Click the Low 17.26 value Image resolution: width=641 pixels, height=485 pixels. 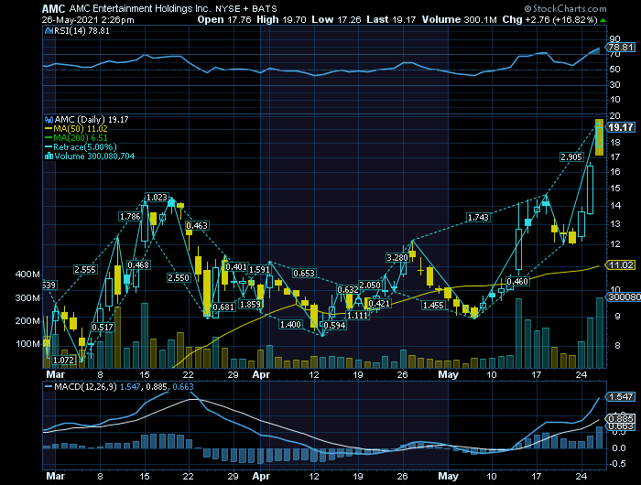point(336,19)
